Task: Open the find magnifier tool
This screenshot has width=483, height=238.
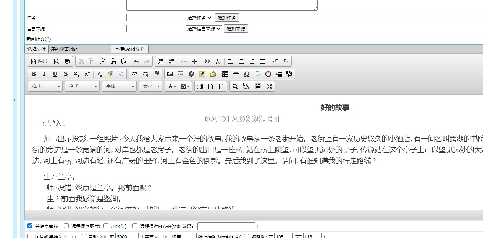Action: pos(235,86)
